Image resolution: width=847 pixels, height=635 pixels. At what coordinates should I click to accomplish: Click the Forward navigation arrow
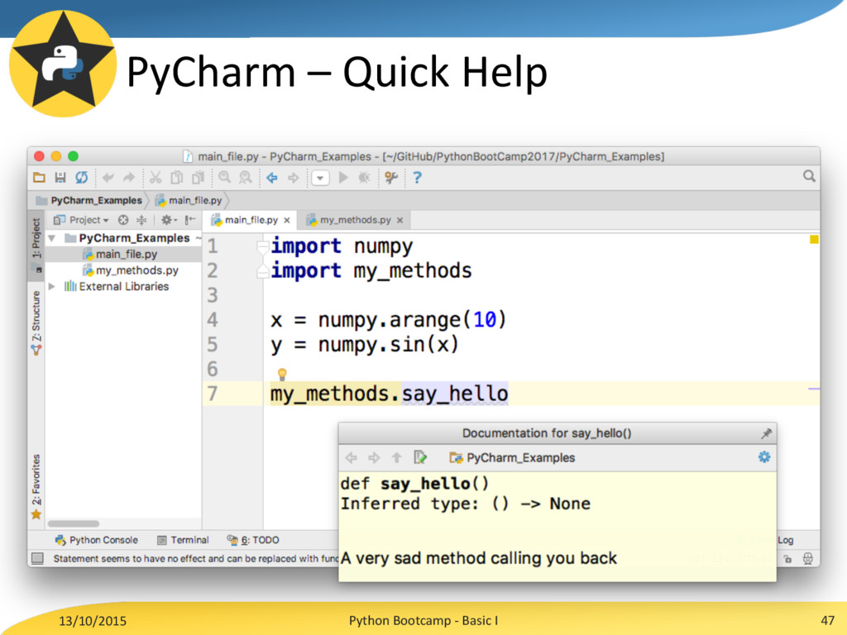(293, 177)
